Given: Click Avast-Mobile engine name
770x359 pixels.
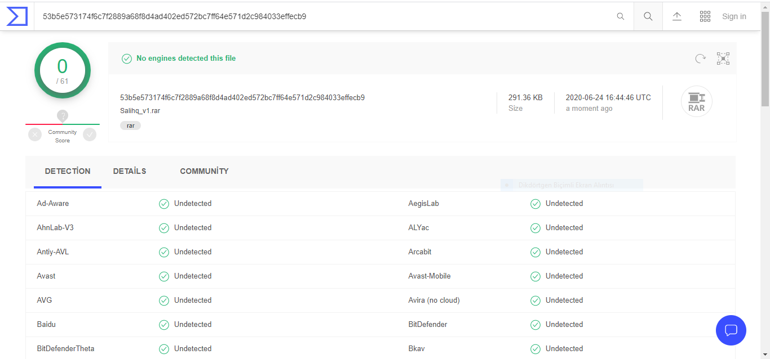Looking at the screenshot, I should tap(430, 276).
